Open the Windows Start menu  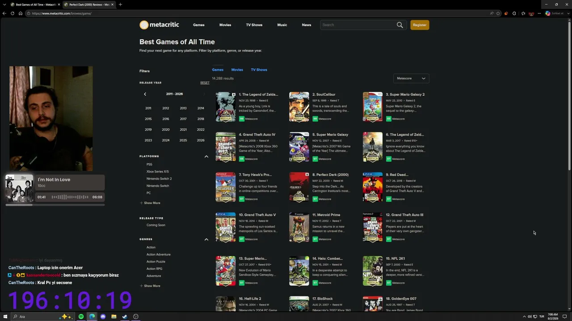click(4, 317)
